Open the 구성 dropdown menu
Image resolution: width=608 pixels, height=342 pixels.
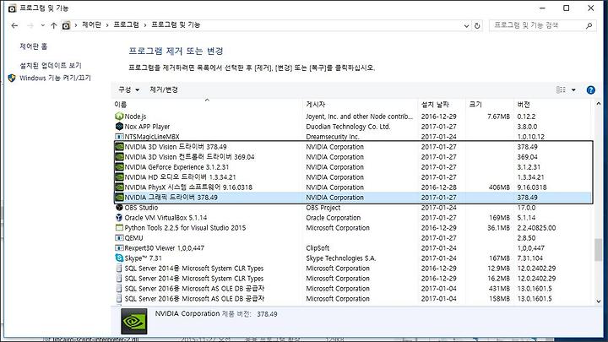click(128, 90)
